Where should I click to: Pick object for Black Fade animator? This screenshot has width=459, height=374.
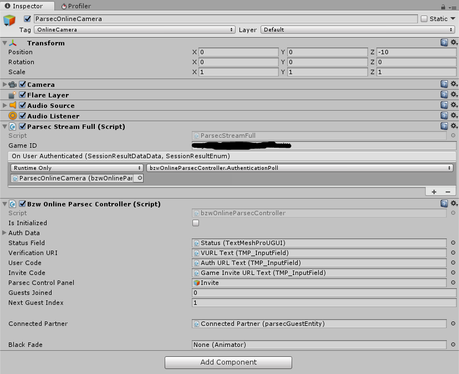(453, 345)
